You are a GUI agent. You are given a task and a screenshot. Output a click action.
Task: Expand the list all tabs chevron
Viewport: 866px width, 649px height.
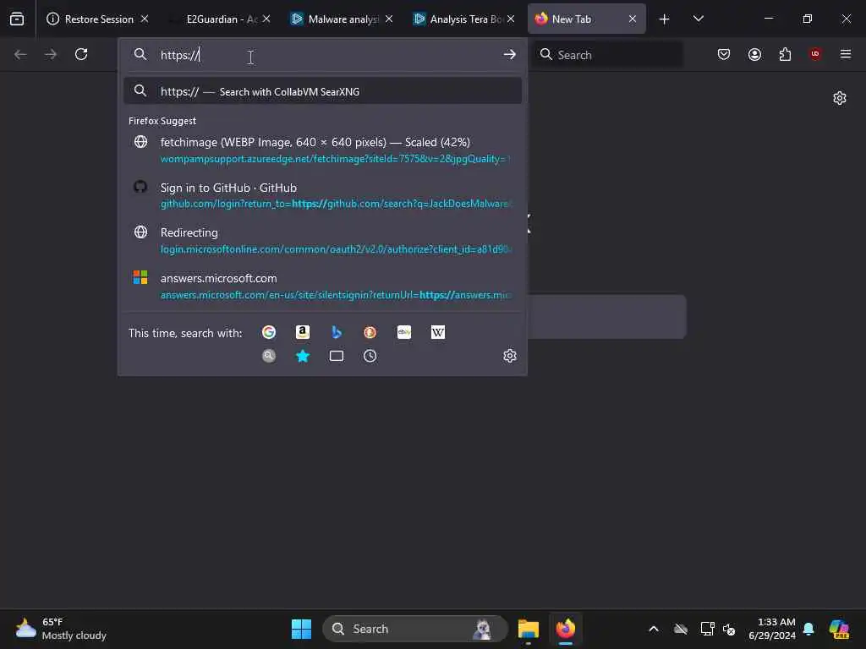tap(698, 19)
